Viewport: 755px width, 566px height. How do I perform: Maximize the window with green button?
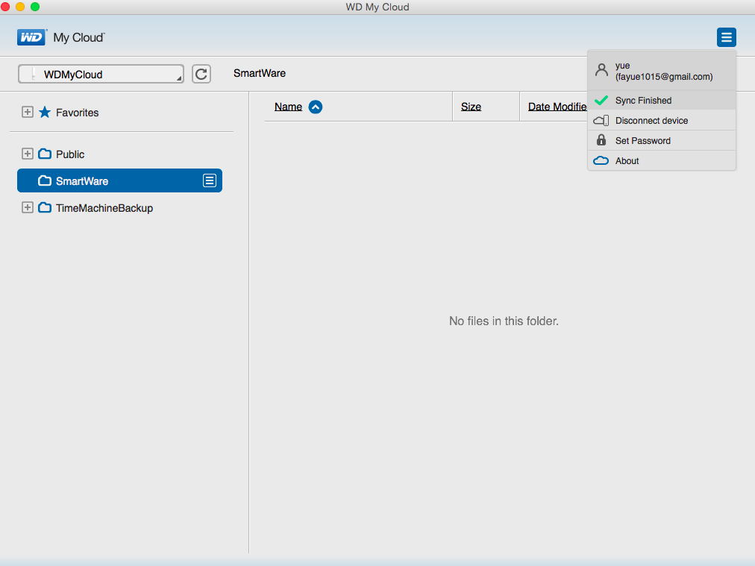coord(35,7)
